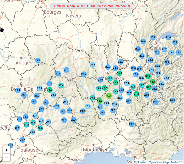Open the Meteo60 attribution link
Viewport: 184px width, 164px height.
pos(177,162)
